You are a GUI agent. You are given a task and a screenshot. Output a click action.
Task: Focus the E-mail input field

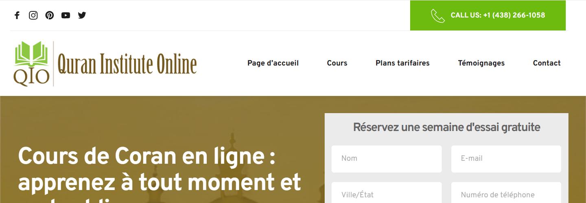[506, 159]
